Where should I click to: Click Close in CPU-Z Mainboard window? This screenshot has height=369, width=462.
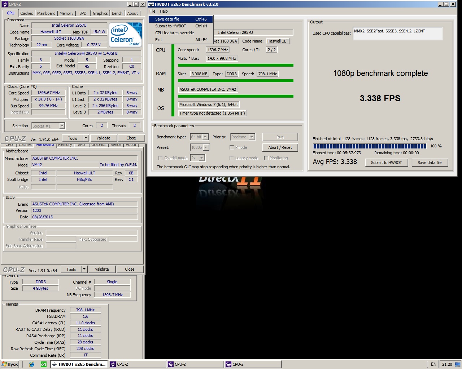130,269
